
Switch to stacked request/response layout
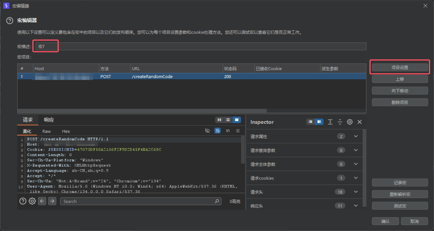tap(228, 120)
